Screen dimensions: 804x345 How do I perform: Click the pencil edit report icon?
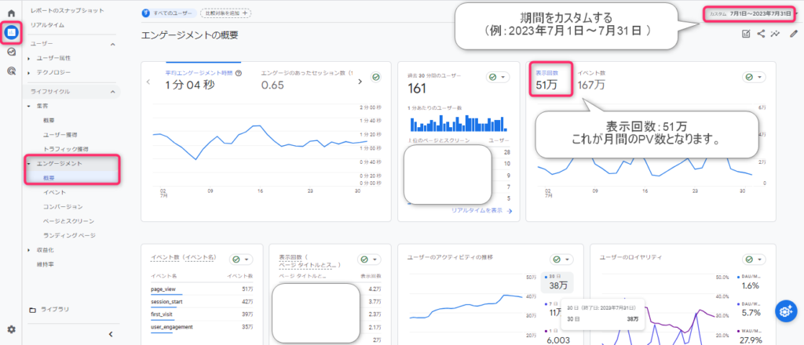(x=793, y=34)
